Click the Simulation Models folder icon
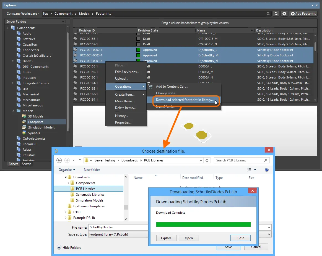 [x=24, y=127]
